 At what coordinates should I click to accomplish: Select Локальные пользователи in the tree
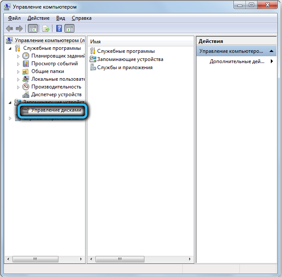[58, 79]
